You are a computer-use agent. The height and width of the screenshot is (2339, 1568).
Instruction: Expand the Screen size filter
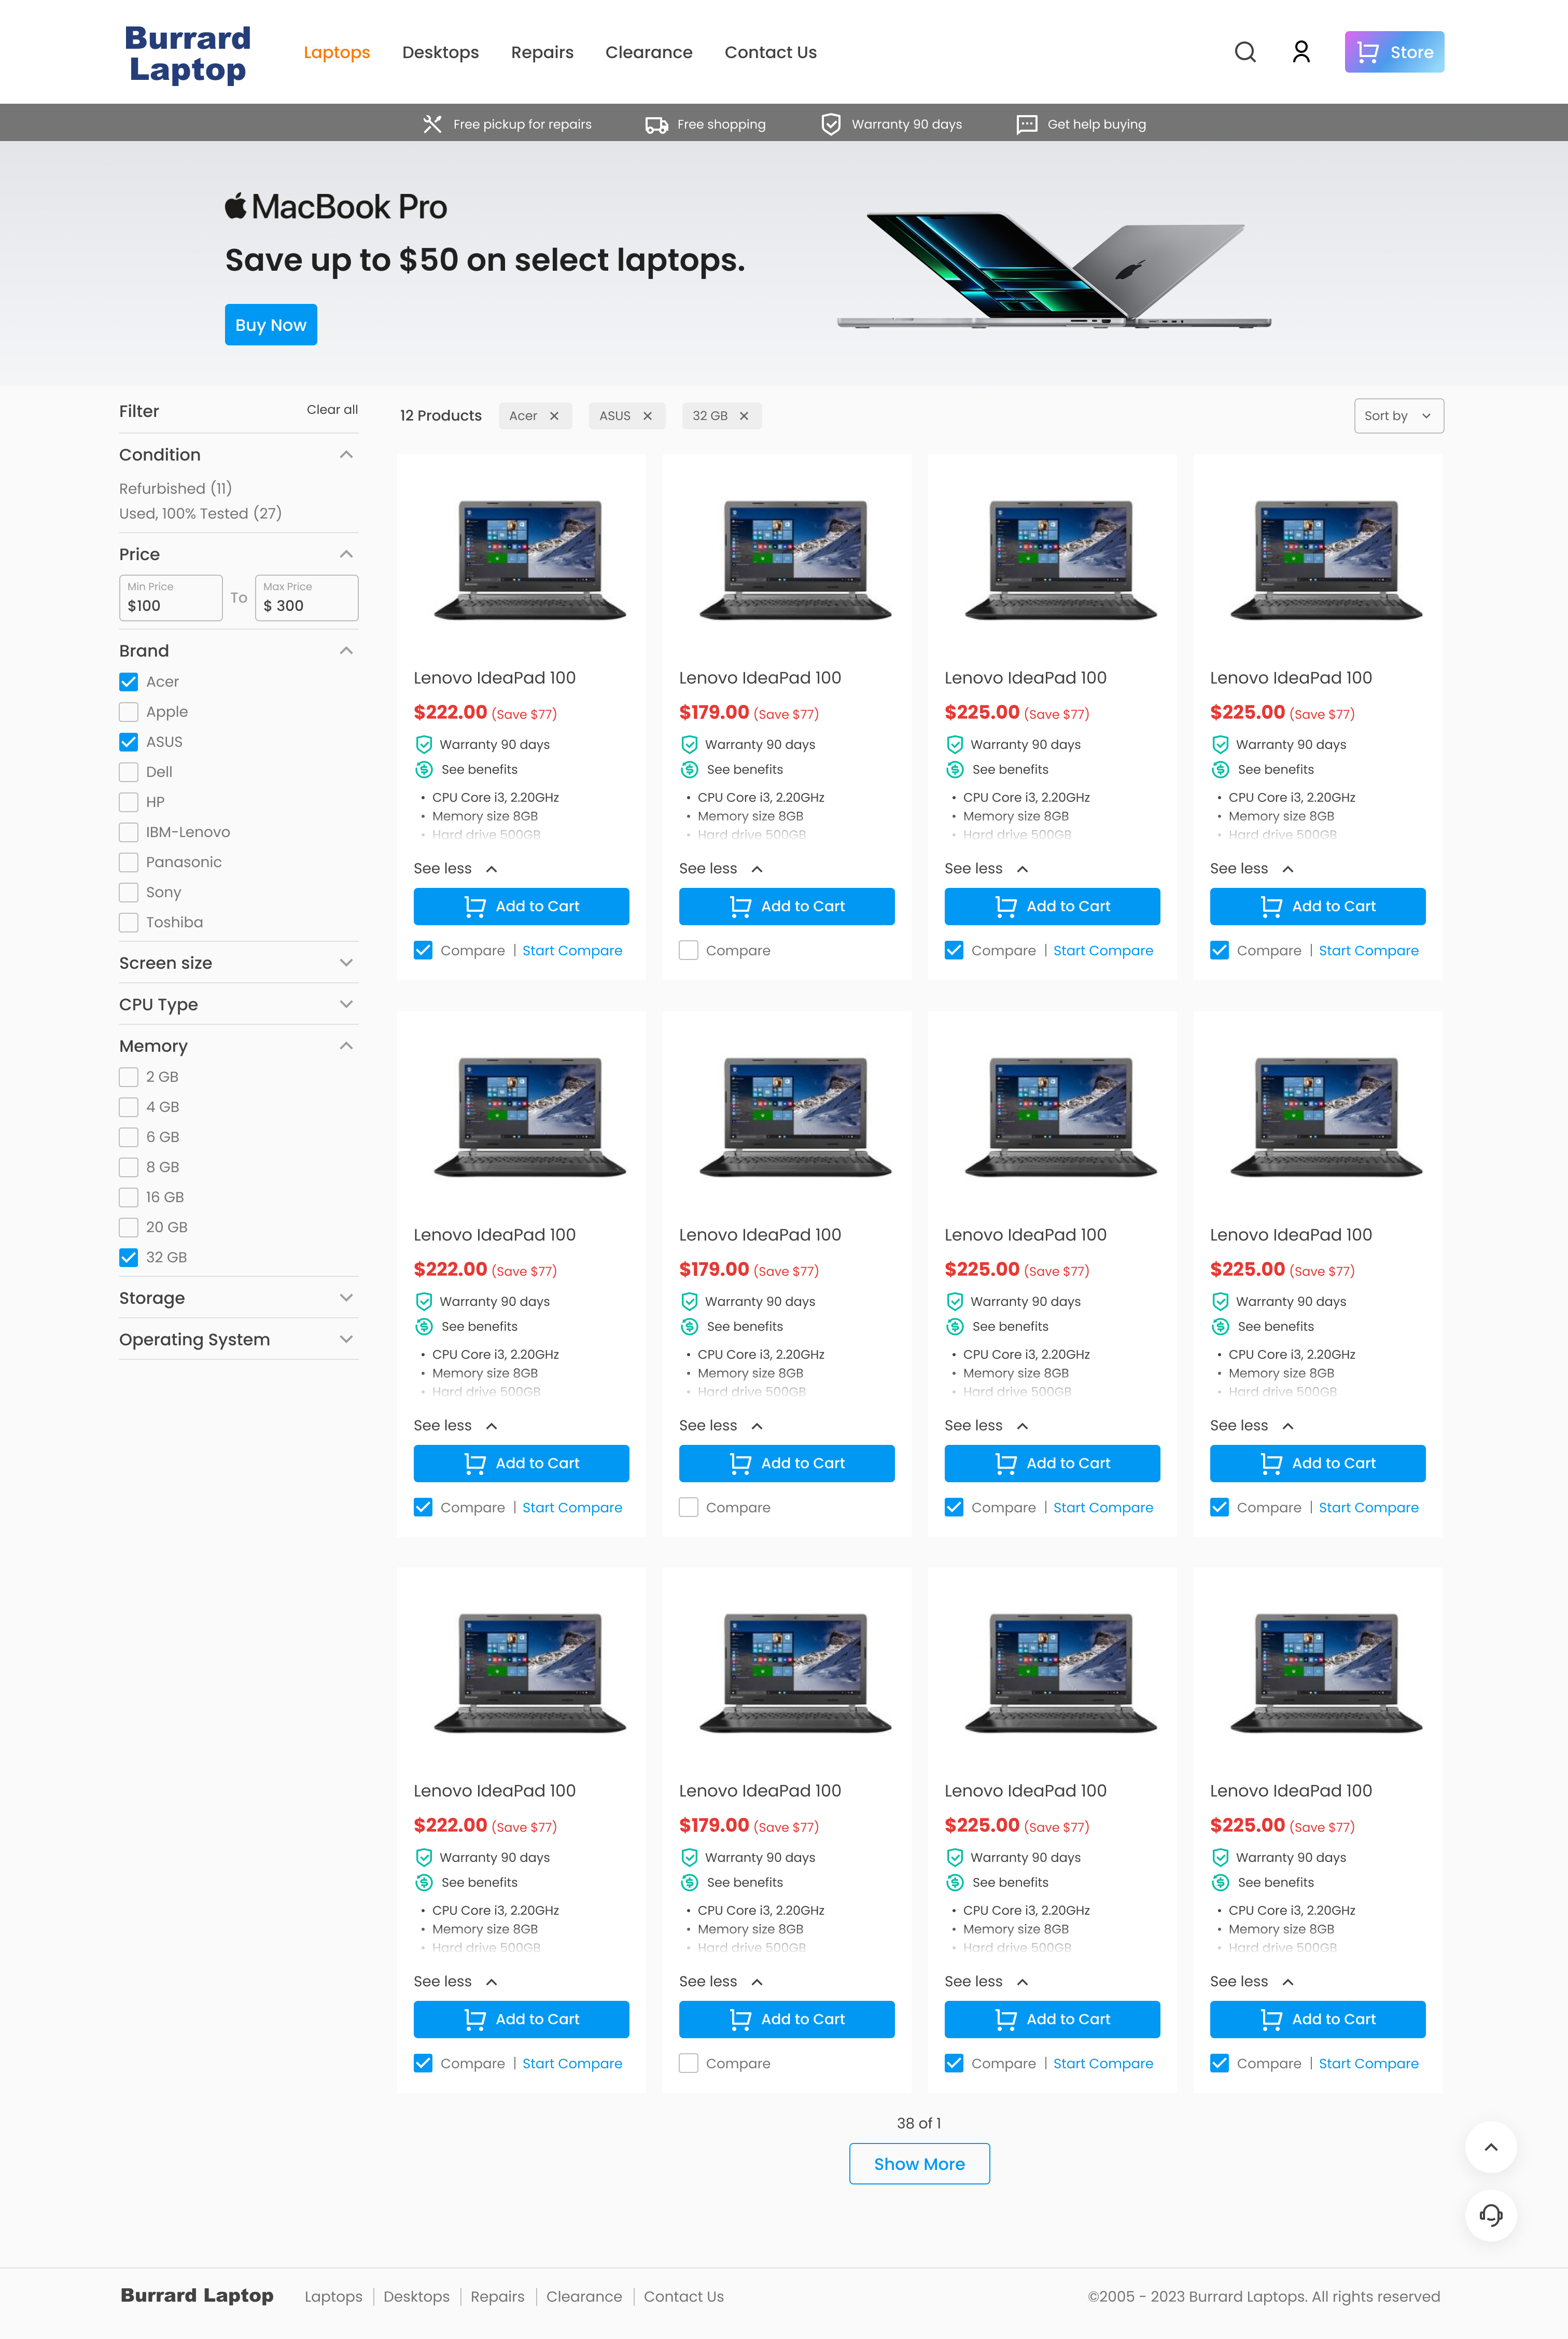tap(346, 963)
